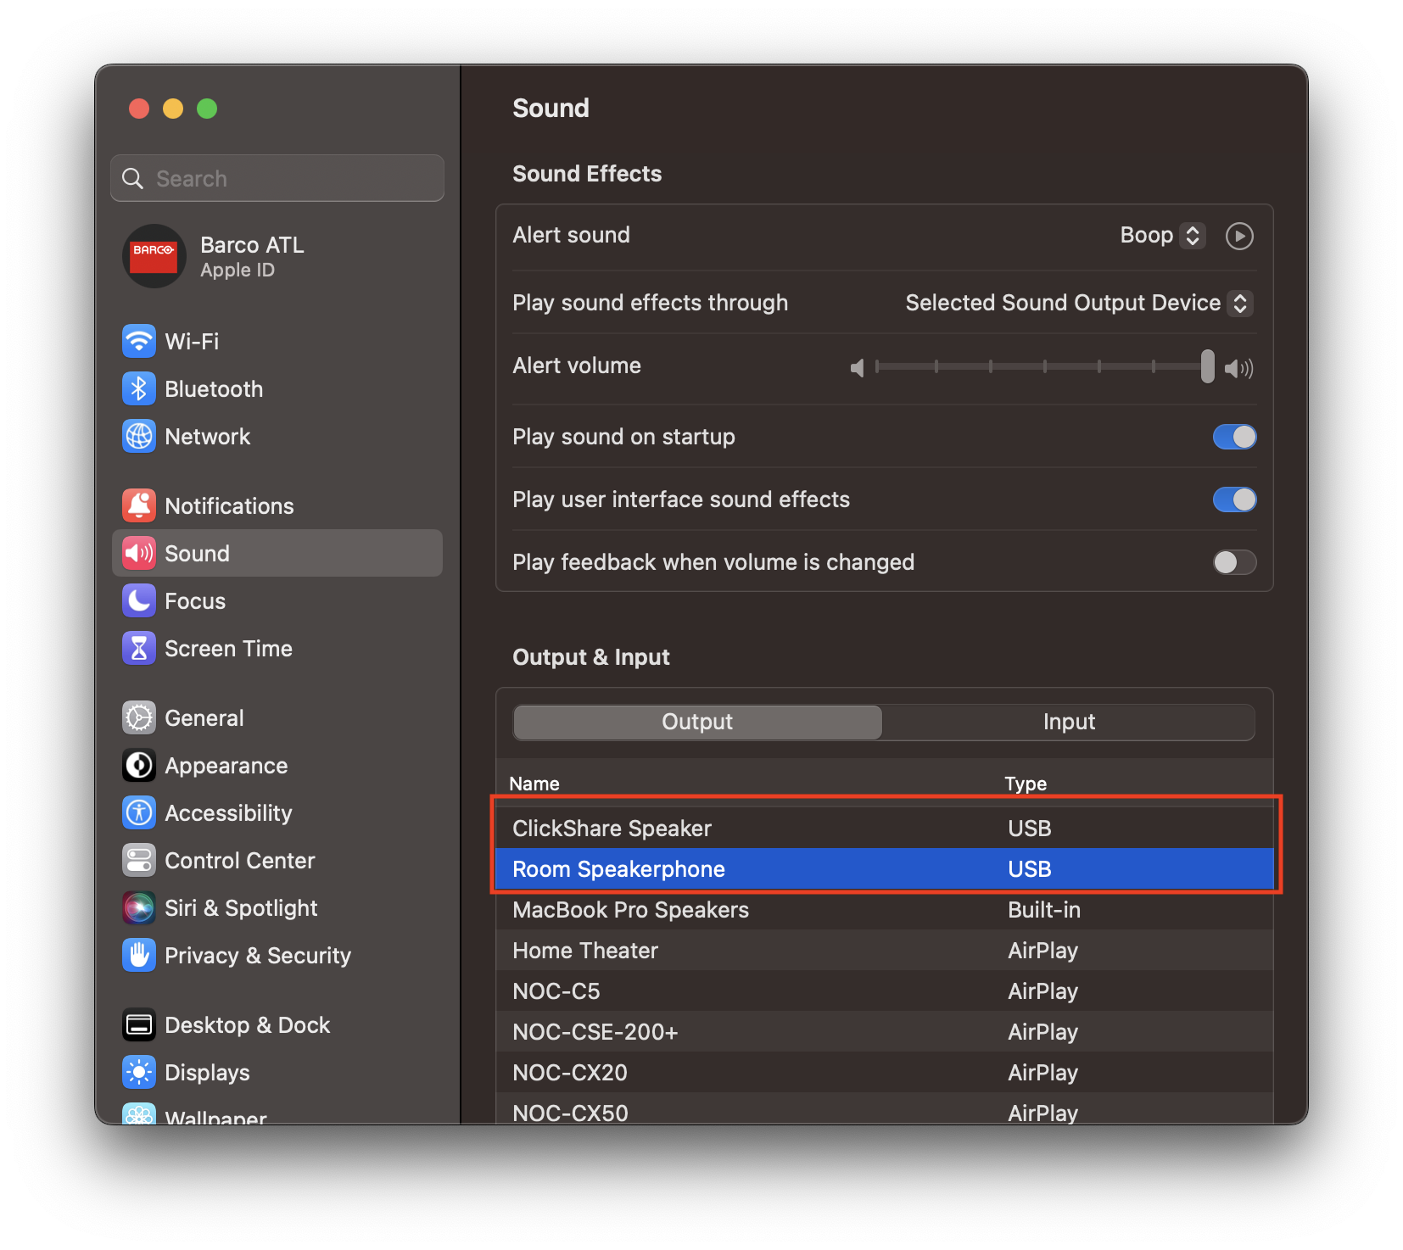
Task: Click the Bluetooth icon in sidebar
Action: pyautogui.click(x=139, y=389)
